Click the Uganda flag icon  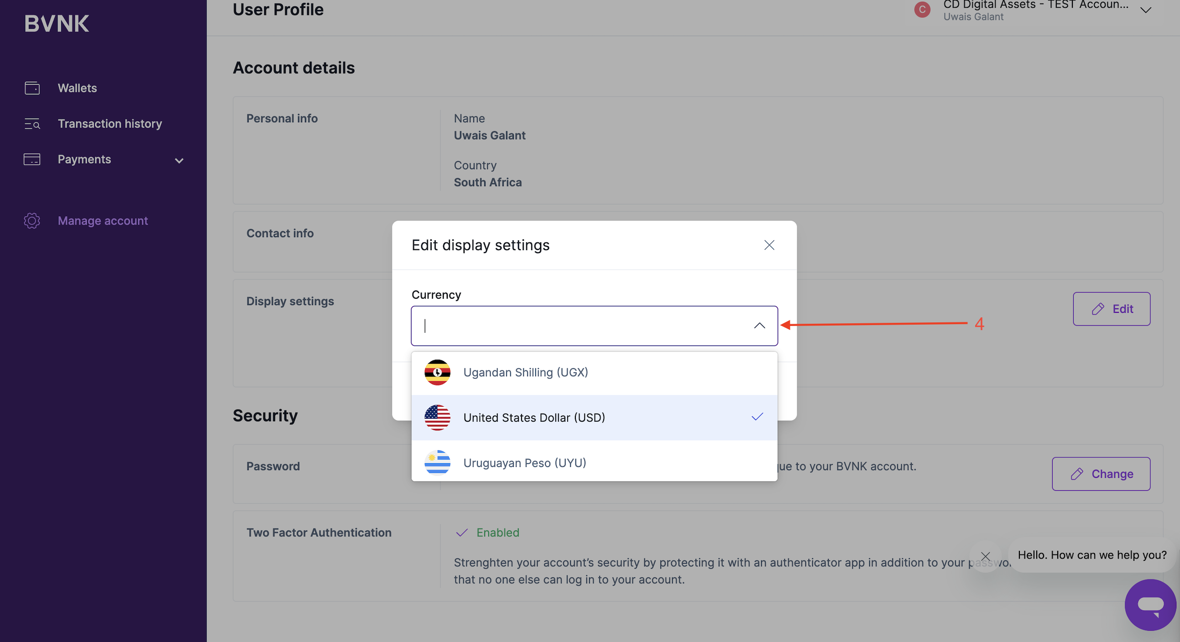tap(437, 373)
